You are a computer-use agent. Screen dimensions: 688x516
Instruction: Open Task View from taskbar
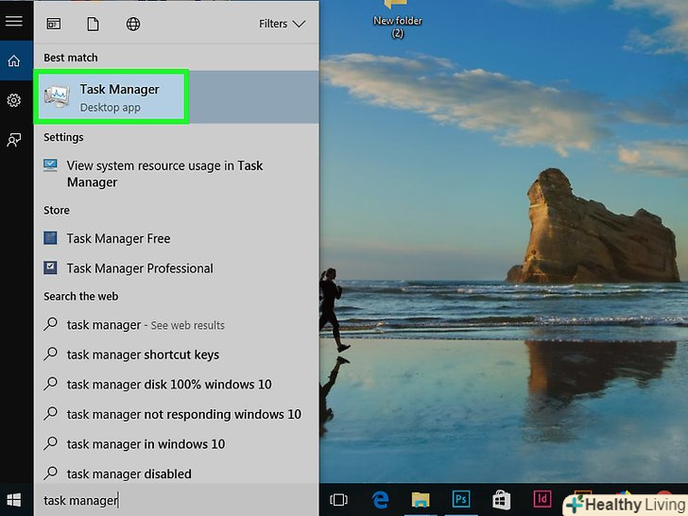click(338, 499)
